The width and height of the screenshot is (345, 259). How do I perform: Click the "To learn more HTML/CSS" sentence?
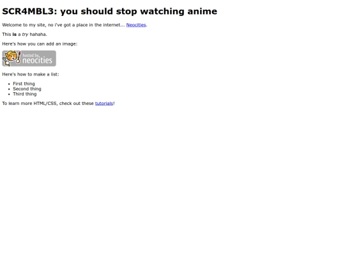point(58,104)
